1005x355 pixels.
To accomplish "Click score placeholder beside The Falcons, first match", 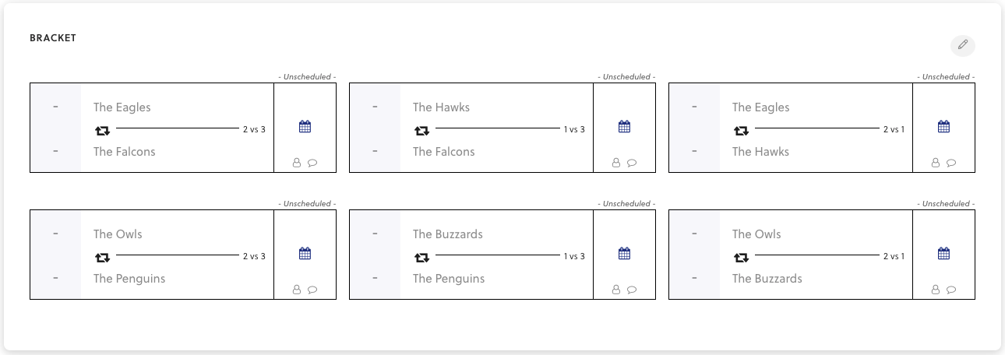I will [x=55, y=151].
